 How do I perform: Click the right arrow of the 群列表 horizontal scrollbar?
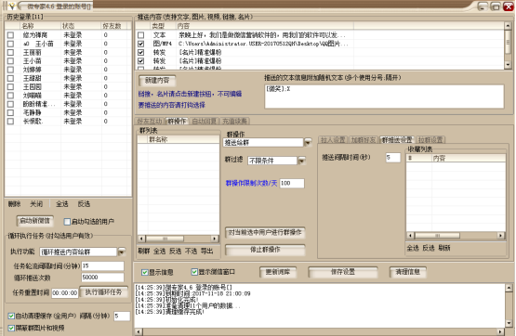pyautogui.click(x=215, y=239)
